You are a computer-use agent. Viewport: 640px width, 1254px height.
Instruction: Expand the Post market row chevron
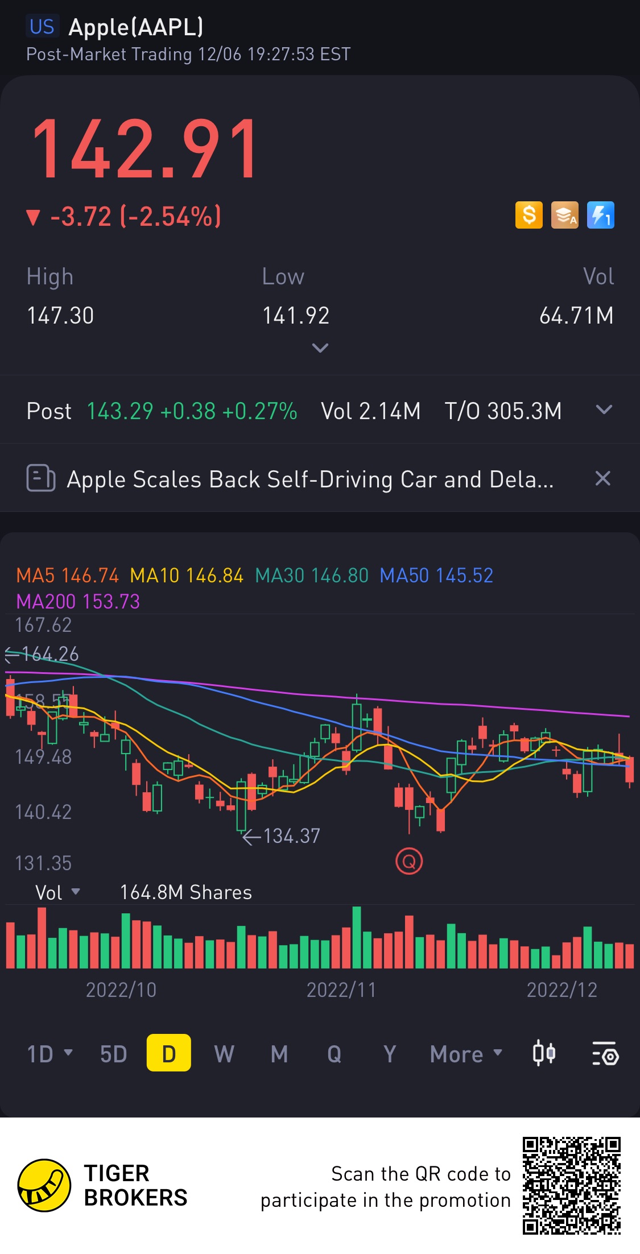click(x=604, y=409)
